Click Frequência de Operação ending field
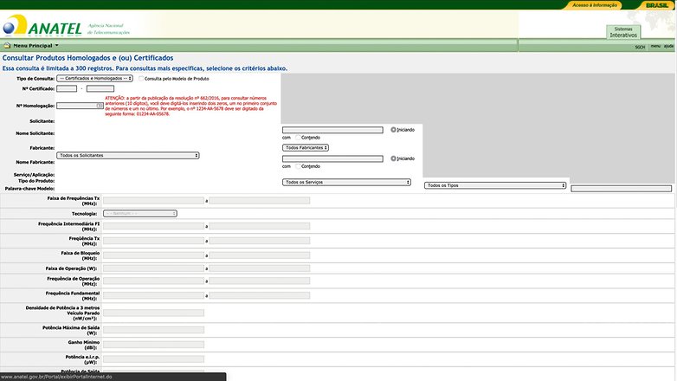 260,281
